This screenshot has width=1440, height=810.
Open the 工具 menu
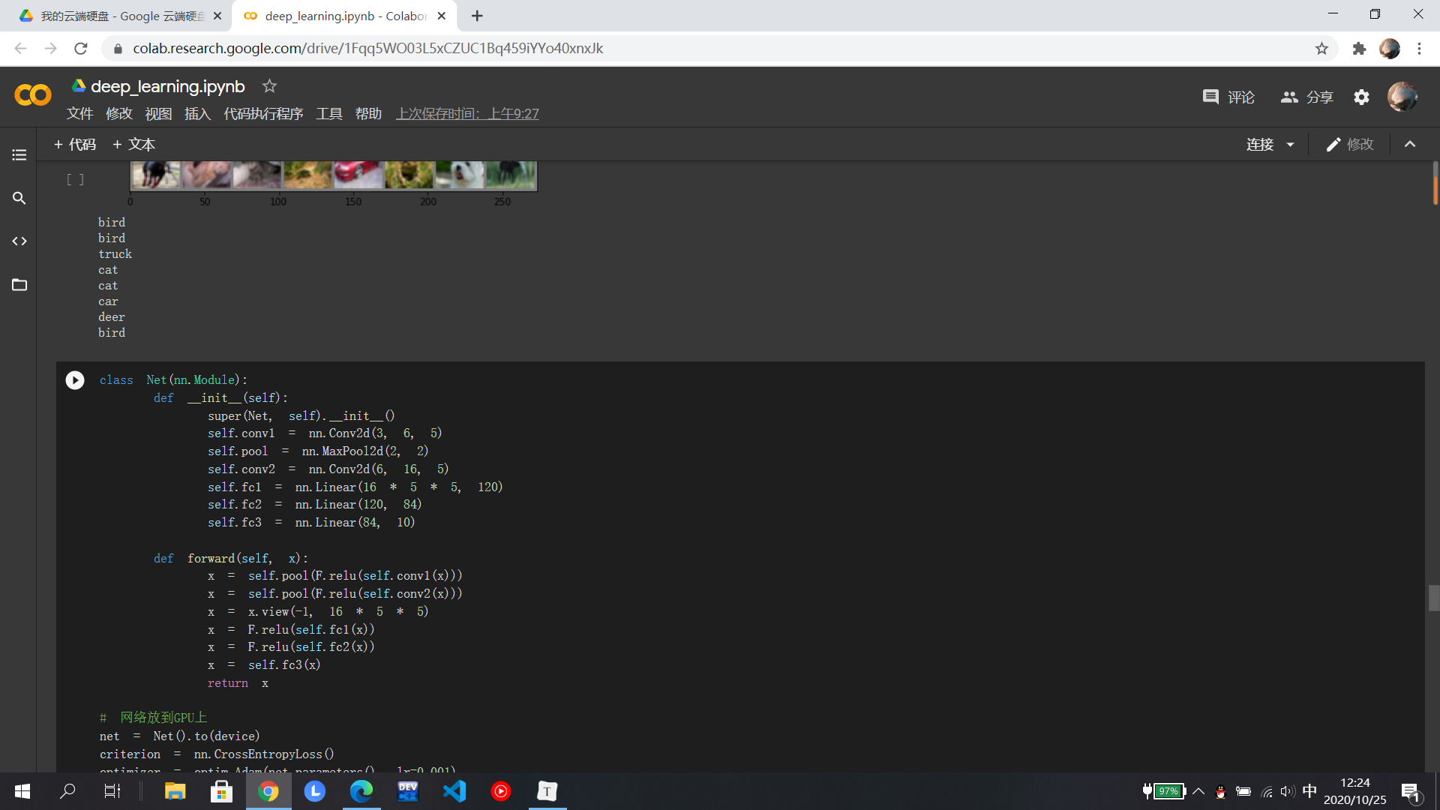[x=329, y=114]
